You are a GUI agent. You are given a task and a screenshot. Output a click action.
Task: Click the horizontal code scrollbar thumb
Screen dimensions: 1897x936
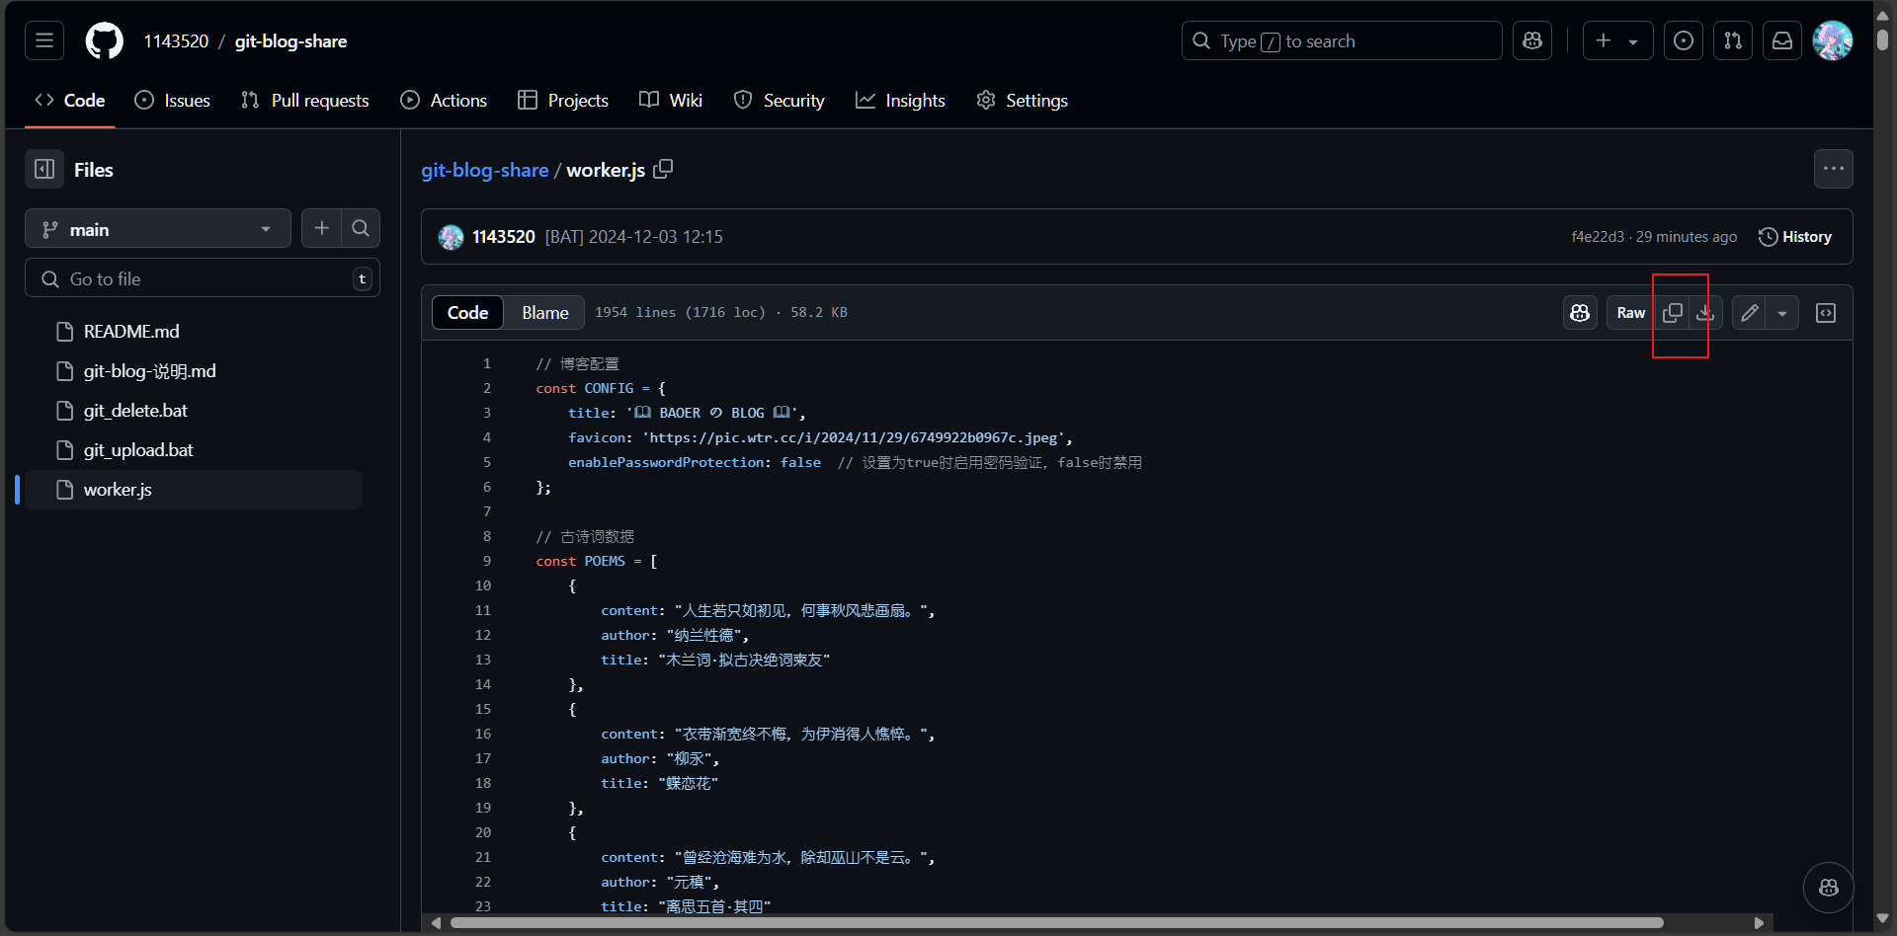click(x=1057, y=923)
